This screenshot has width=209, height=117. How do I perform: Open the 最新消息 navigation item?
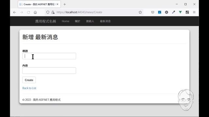[x=105, y=21]
